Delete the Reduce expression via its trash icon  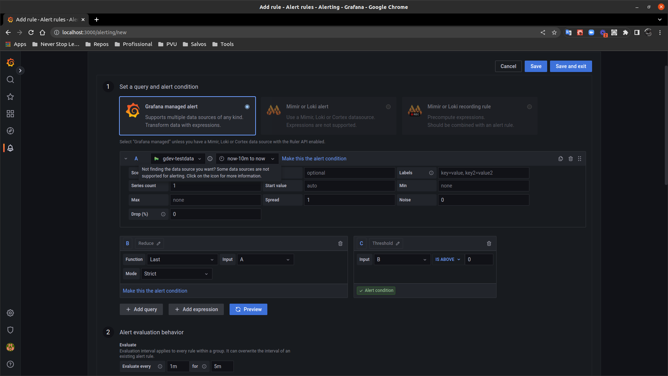pyautogui.click(x=340, y=243)
